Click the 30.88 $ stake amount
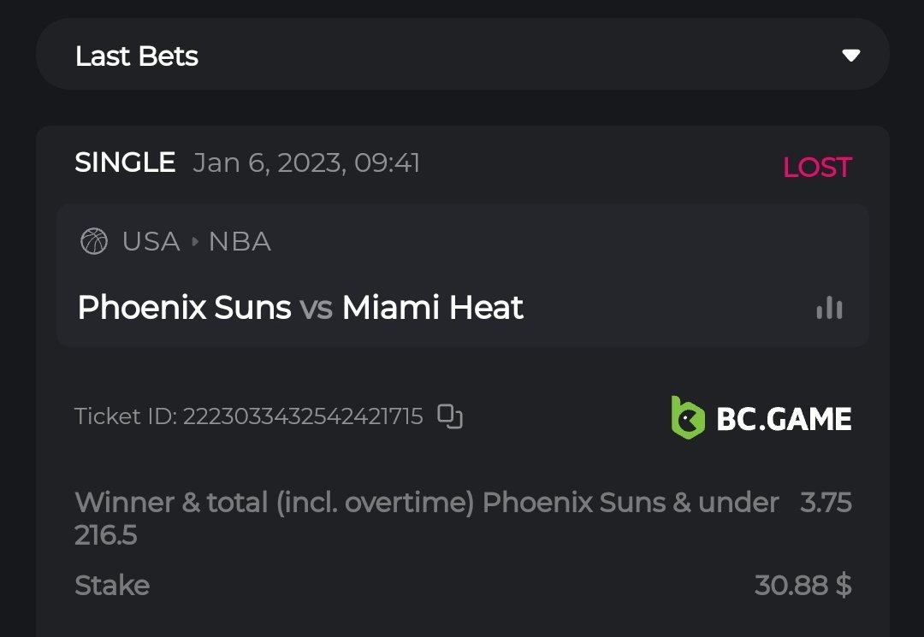924x637 pixels. pyautogui.click(x=803, y=586)
